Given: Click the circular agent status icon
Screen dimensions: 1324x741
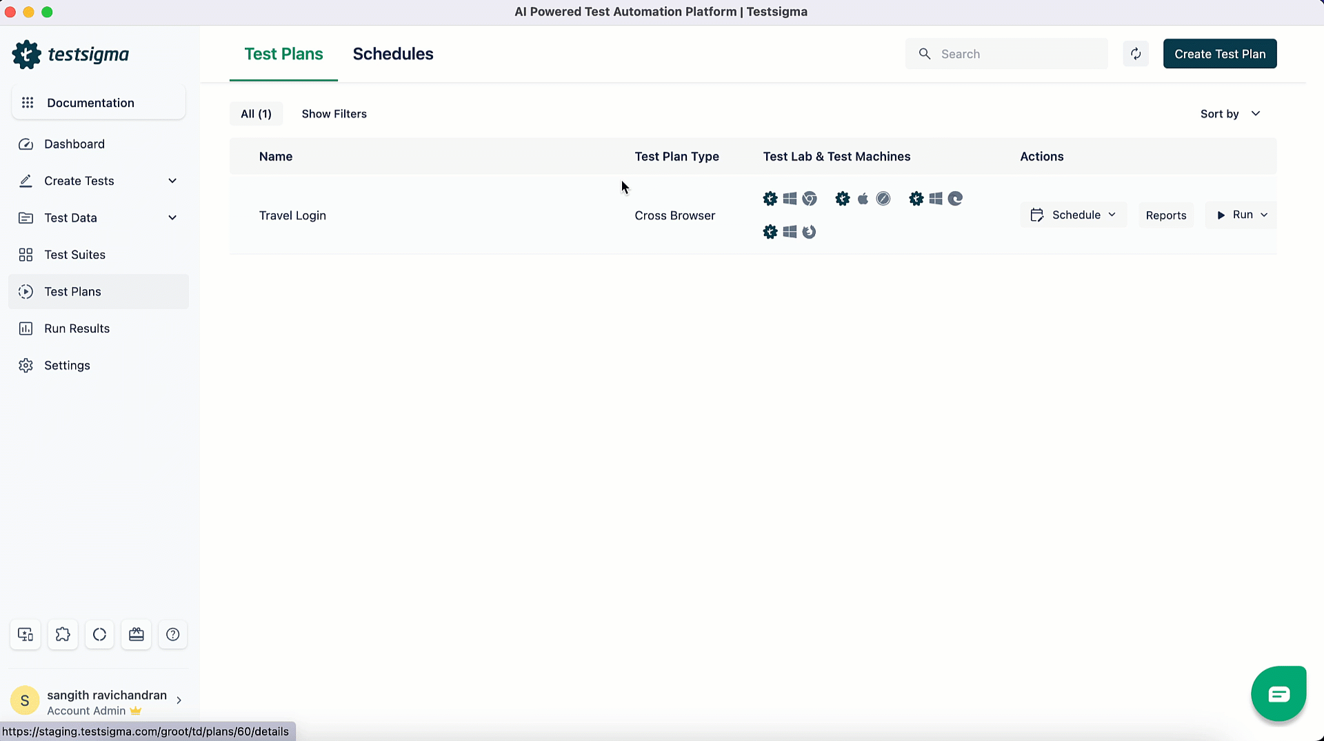Looking at the screenshot, I should coord(99,635).
